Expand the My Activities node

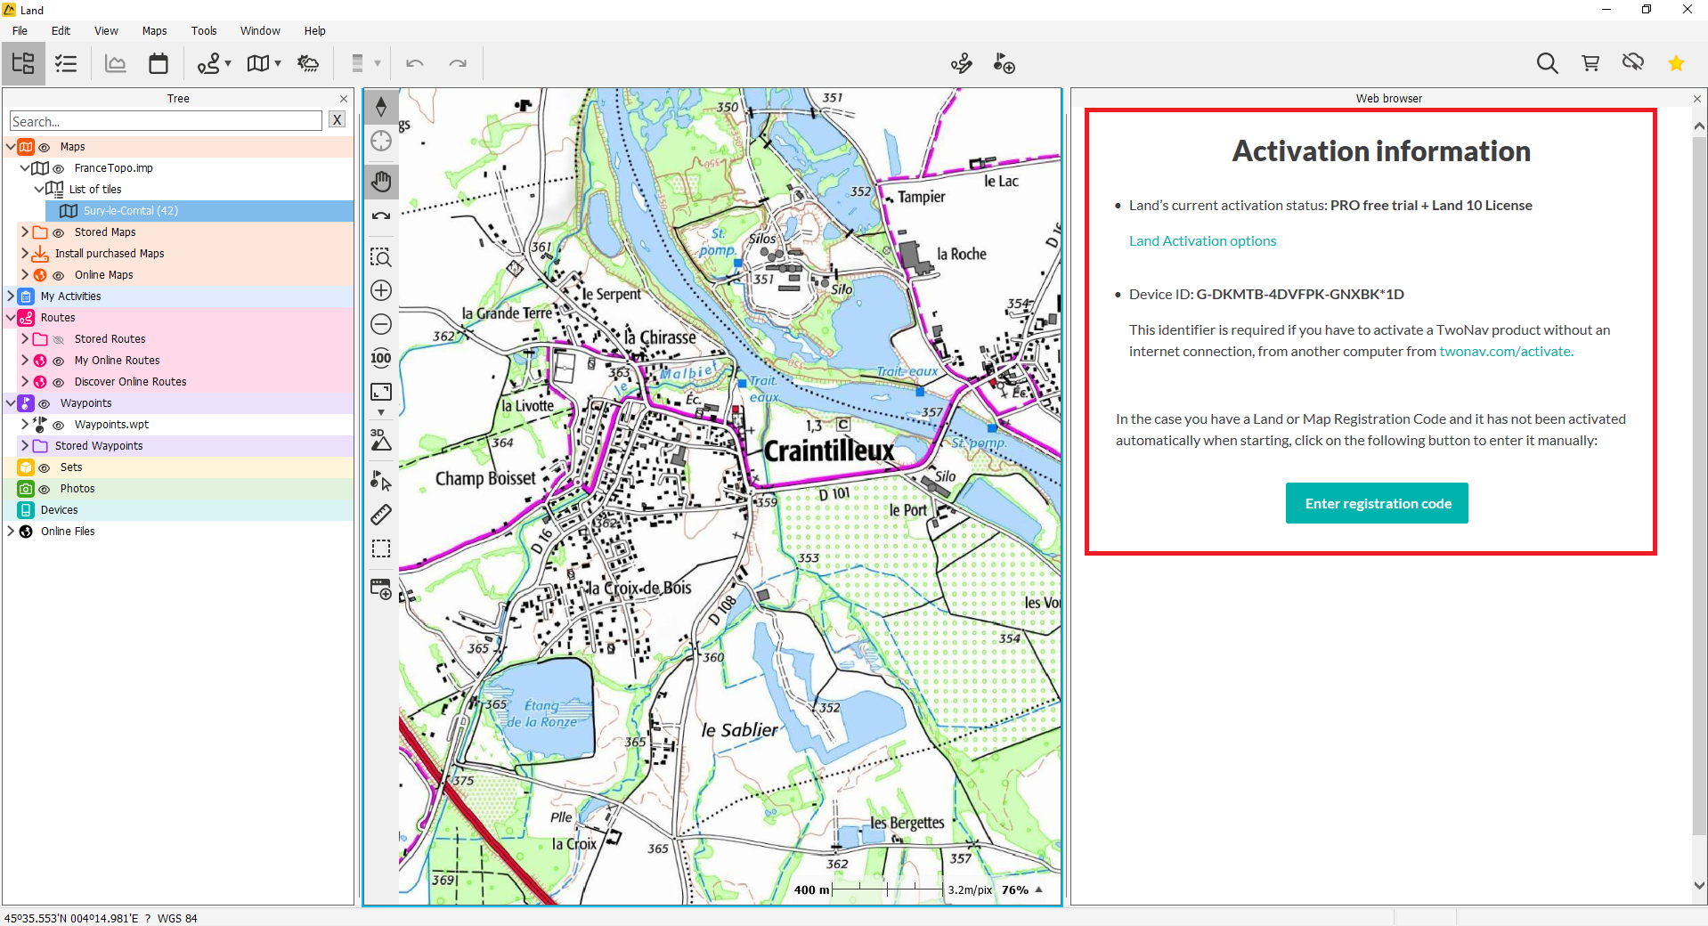pyautogui.click(x=11, y=296)
